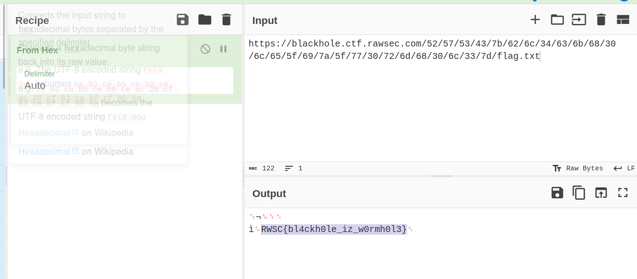Screen dimensions: 637x279
Task: Select the decoded RWSC flag text
Action: tap(334, 229)
